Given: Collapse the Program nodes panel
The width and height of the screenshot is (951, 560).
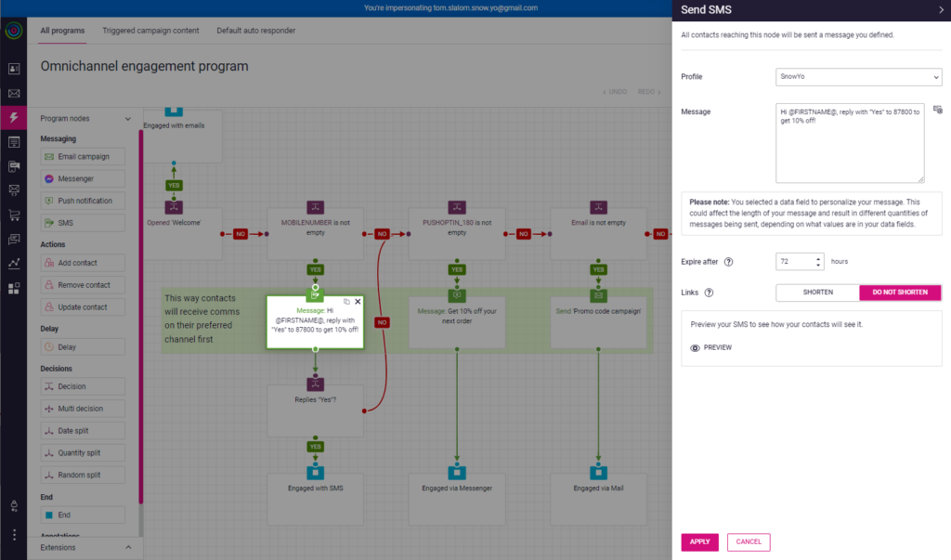Looking at the screenshot, I should [128, 118].
